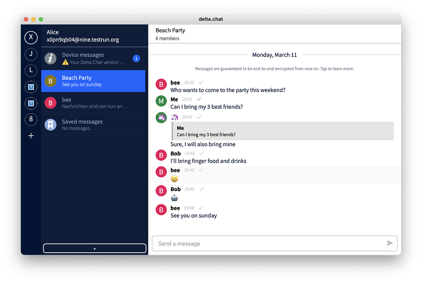
Task: Click the unread count badge on Device messages
Action: [x=136, y=58]
